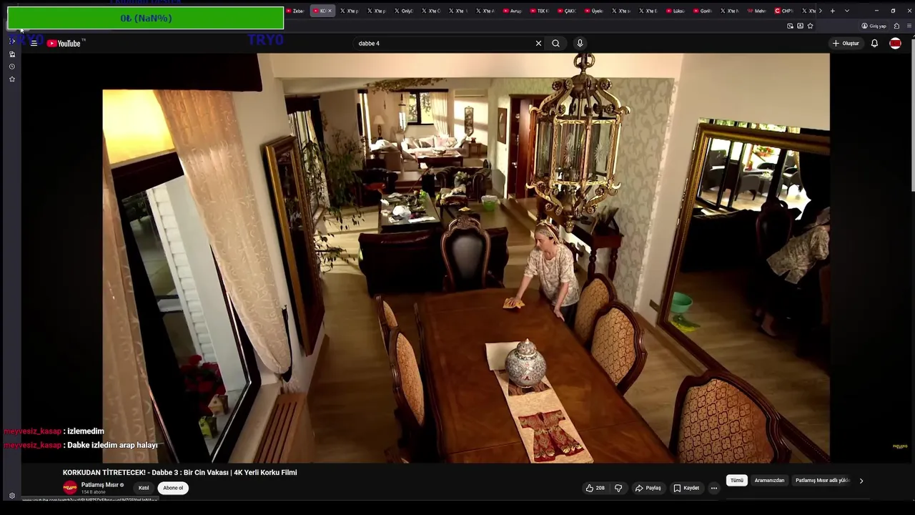The image size is (915, 515).
Task: Click the search magnifier button
Action: tap(555, 44)
